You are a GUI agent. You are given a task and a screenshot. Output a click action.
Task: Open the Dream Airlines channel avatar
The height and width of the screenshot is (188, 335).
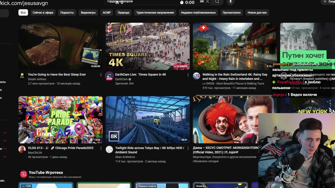[x=22, y=76]
